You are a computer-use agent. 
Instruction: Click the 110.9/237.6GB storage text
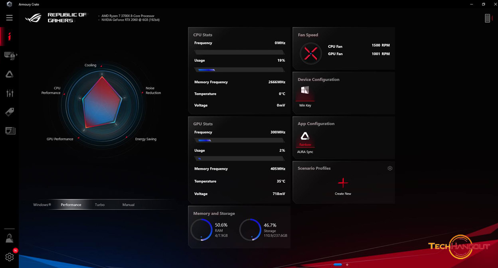[275, 236]
